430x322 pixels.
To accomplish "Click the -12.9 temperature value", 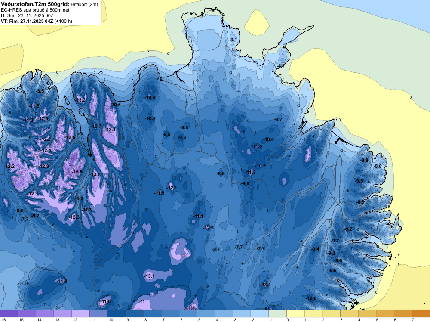I will (209, 228).
